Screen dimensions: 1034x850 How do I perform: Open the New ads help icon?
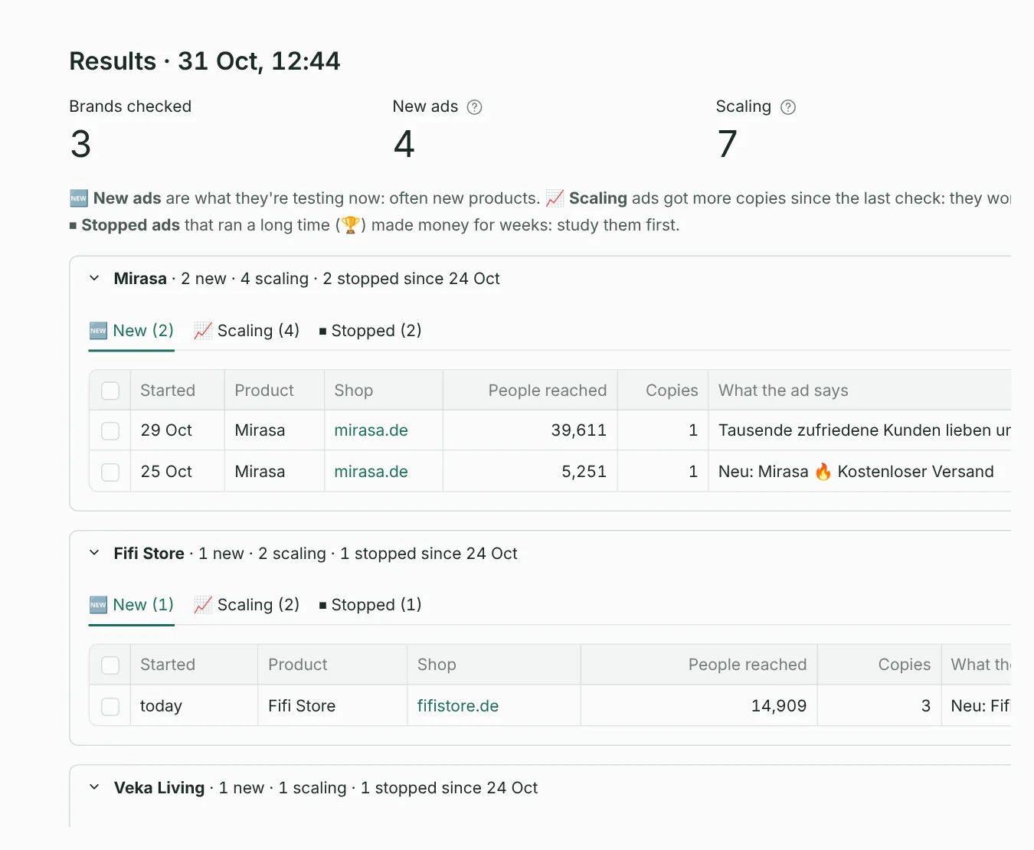click(475, 107)
